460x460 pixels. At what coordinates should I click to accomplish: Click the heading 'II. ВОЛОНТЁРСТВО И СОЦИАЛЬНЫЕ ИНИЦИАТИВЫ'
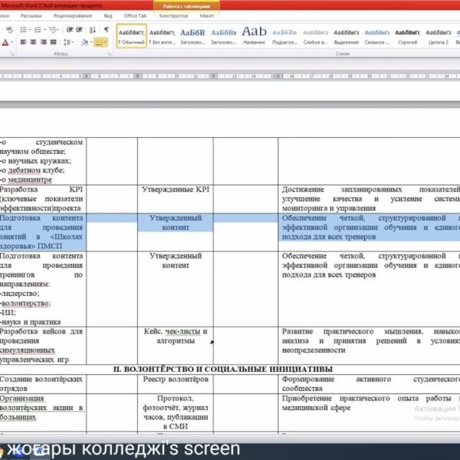click(223, 369)
